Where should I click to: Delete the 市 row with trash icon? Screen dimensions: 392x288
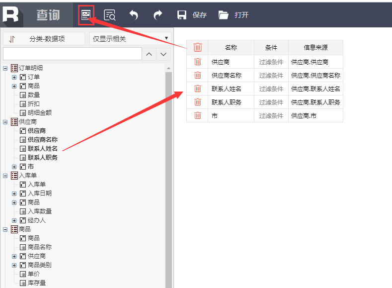click(198, 115)
